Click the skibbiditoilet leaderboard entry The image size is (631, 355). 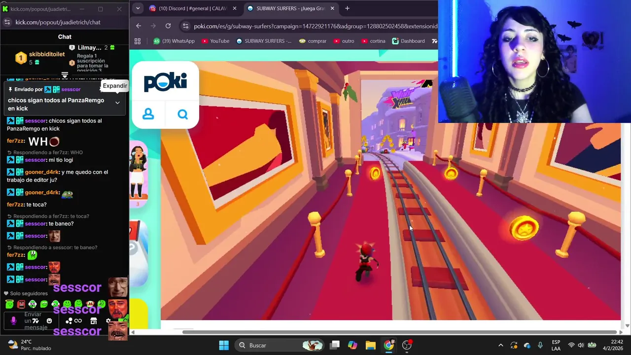tap(40, 58)
